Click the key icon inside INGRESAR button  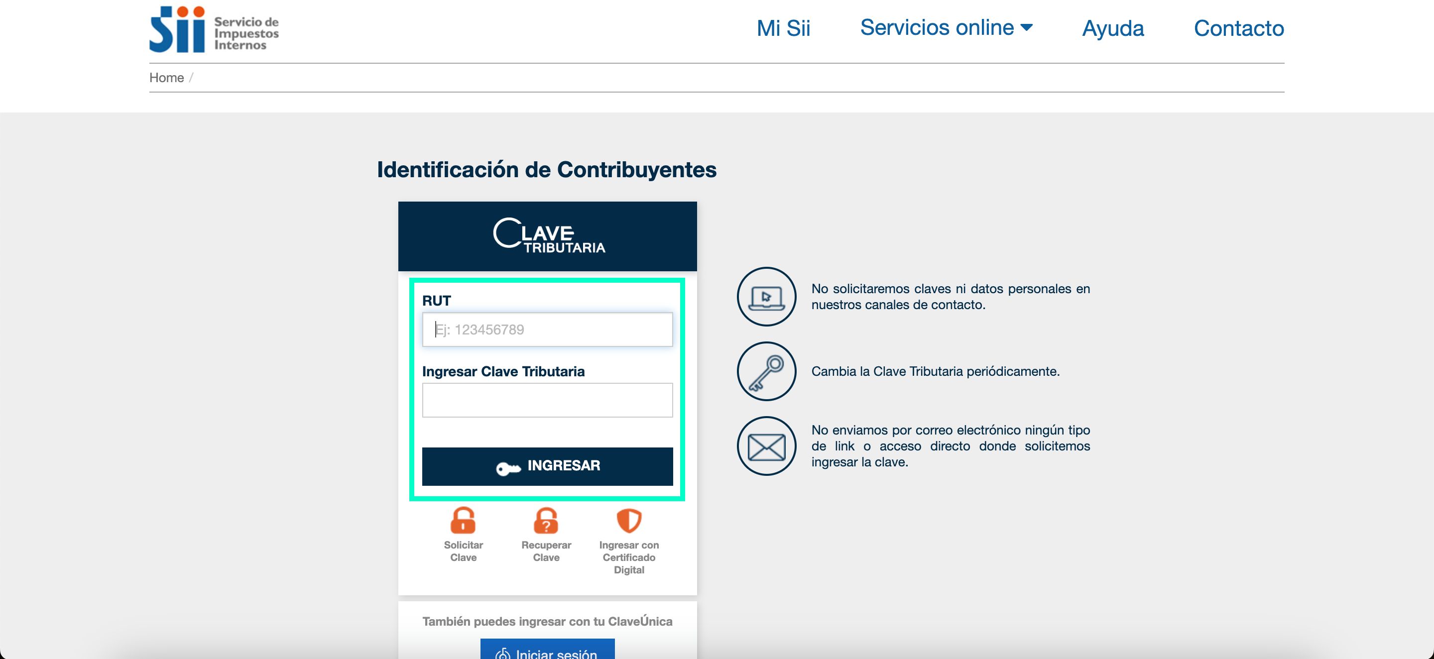coord(508,468)
